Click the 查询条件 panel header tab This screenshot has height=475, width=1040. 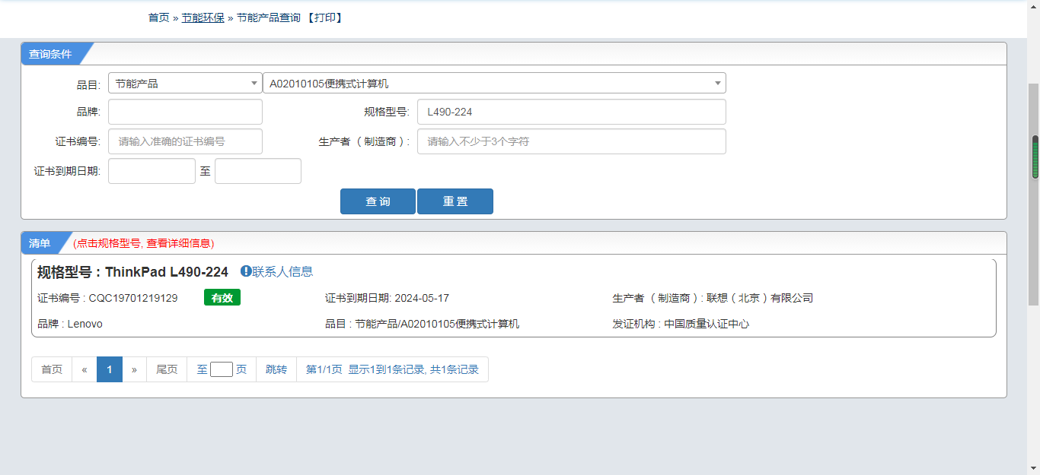click(x=50, y=54)
